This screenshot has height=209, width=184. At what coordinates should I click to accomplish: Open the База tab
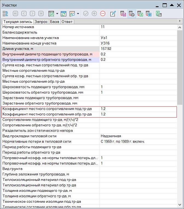54,22
